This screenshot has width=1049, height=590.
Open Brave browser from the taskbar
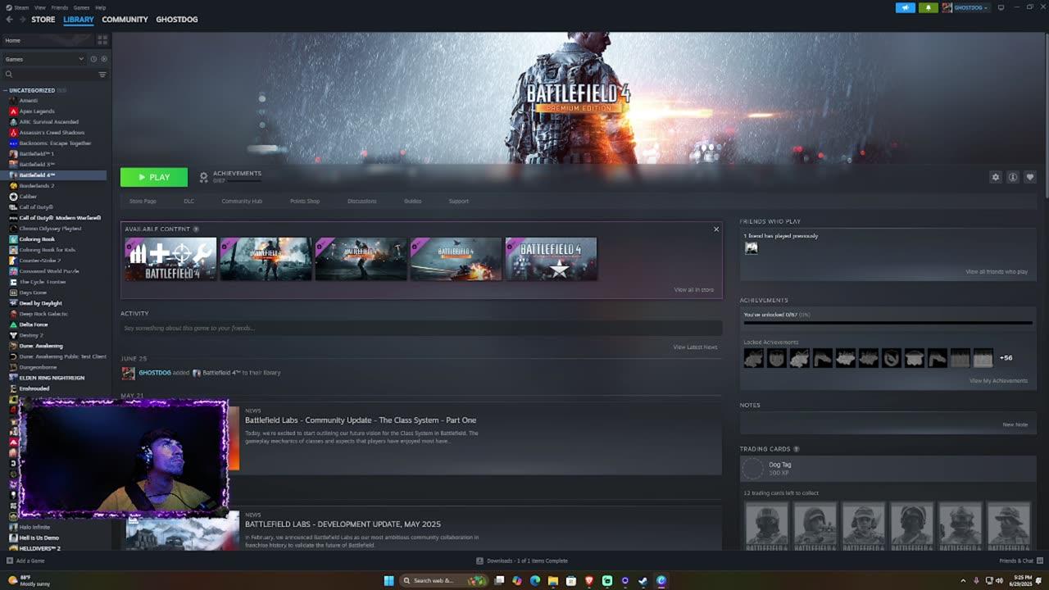coord(589,581)
